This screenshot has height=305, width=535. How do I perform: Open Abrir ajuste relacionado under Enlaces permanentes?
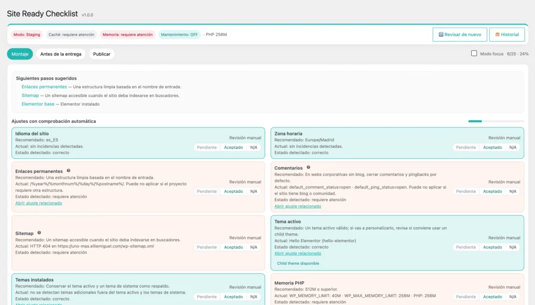coord(39,203)
